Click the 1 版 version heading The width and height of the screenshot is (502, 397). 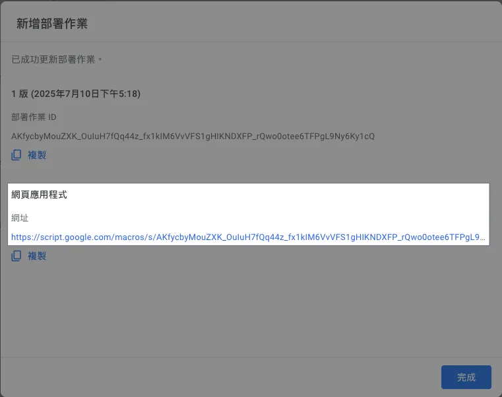click(x=18, y=94)
